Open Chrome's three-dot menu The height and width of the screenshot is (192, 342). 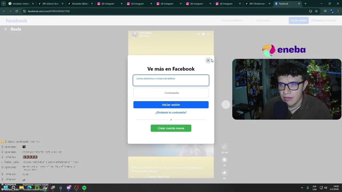coord(338,11)
